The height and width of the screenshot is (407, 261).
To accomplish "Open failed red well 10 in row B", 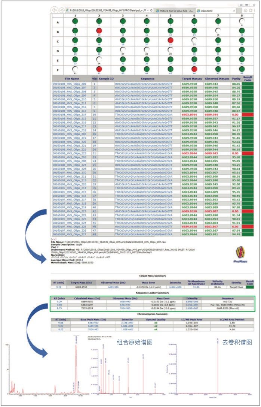I will [99, 31].
